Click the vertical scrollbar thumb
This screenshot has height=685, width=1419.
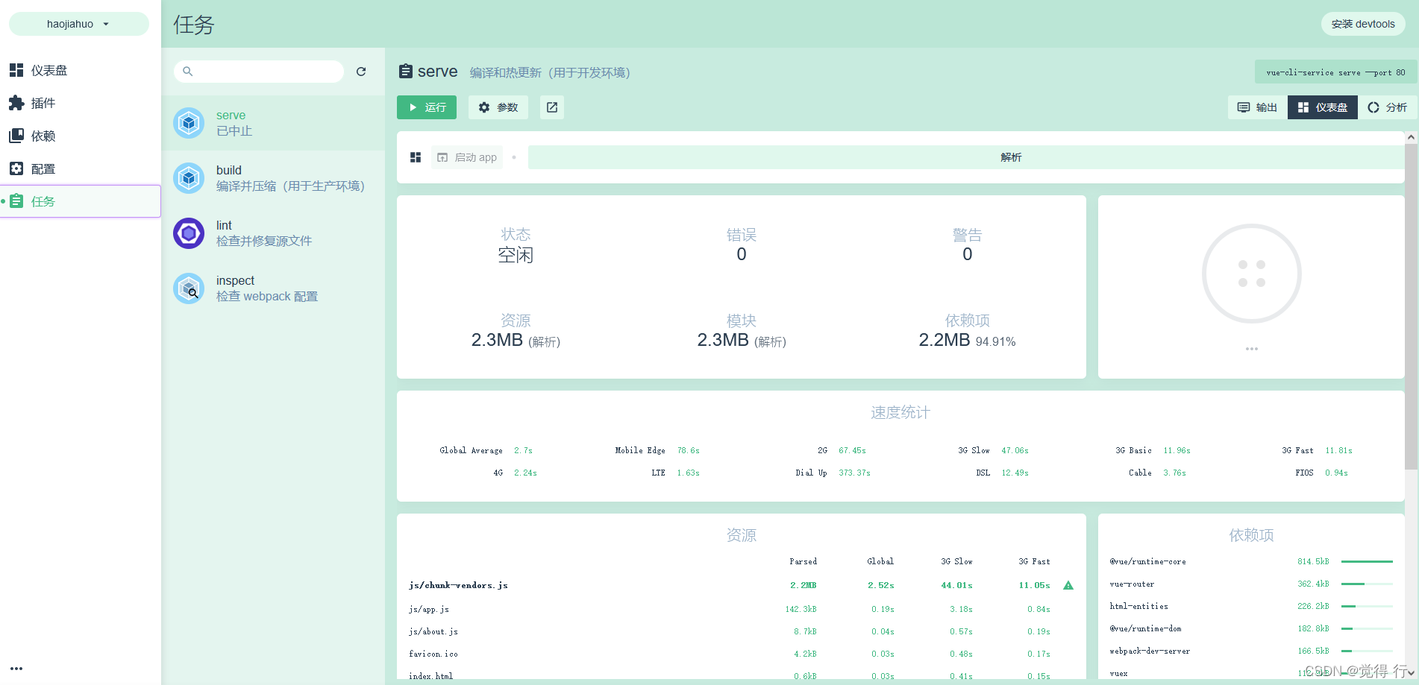click(x=1411, y=307)
